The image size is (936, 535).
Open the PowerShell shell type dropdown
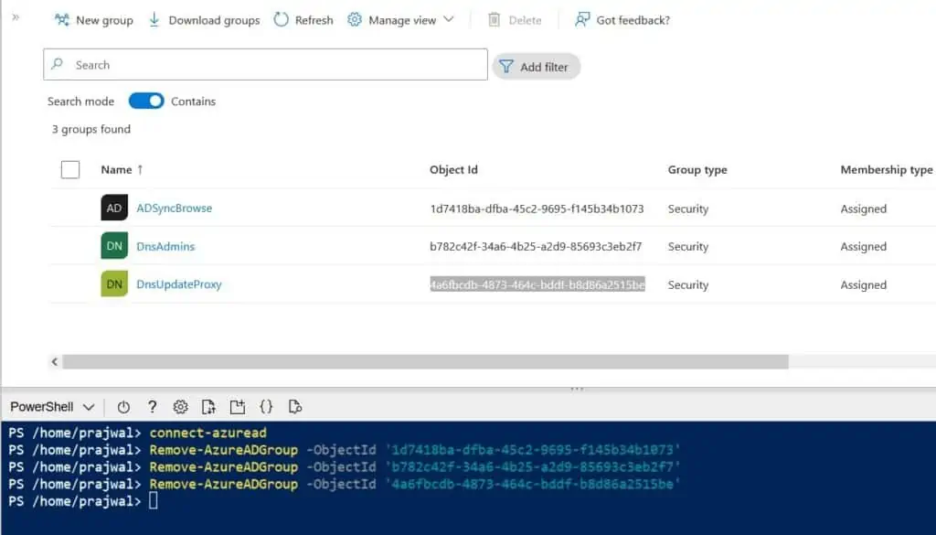[52, 407]
